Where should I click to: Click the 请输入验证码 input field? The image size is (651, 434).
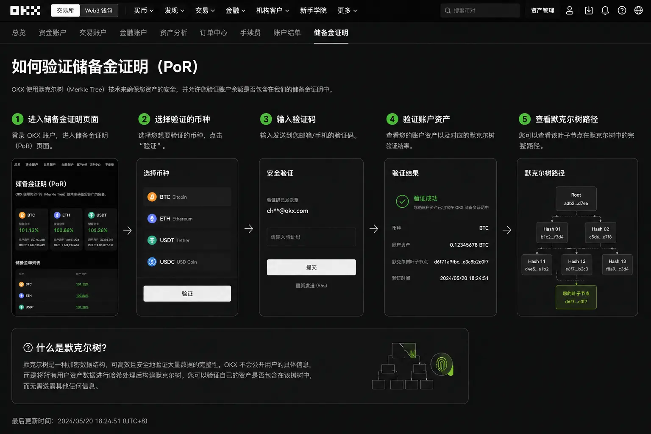[311, 237]
